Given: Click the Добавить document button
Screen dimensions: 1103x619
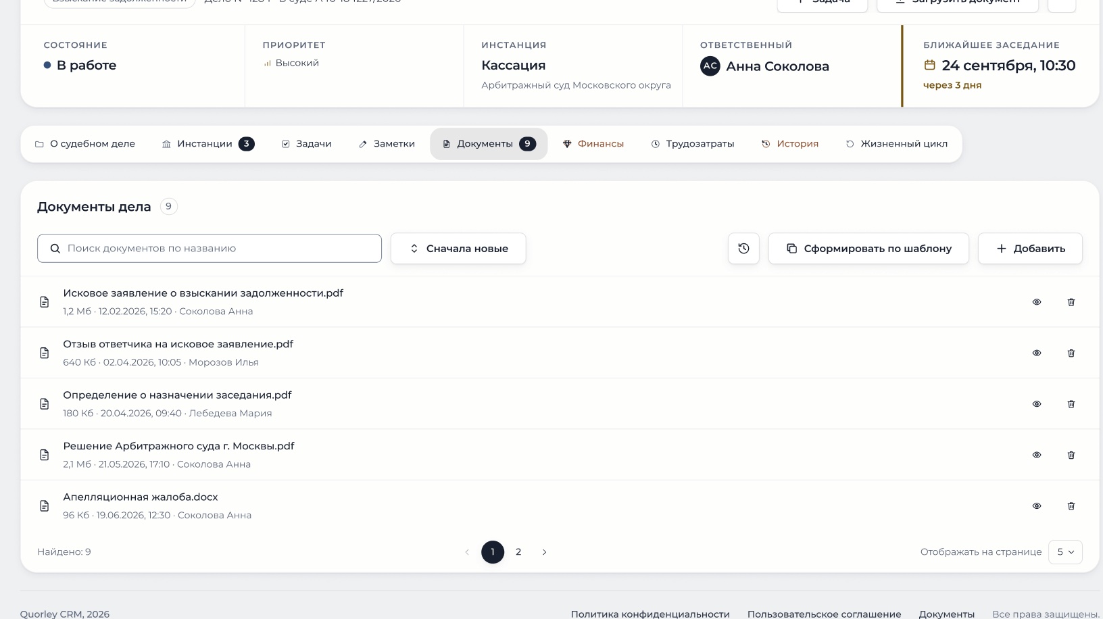Looking at the screenshot, I should [x=1030, y=249].
